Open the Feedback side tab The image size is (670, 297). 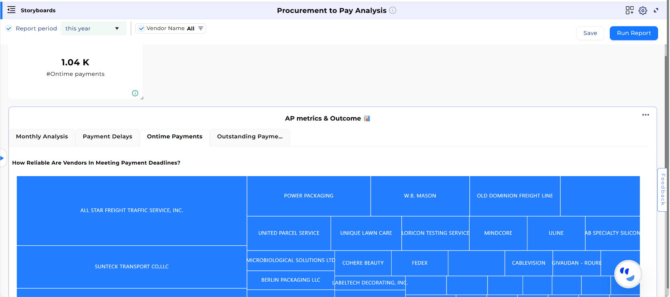[662, 190]
